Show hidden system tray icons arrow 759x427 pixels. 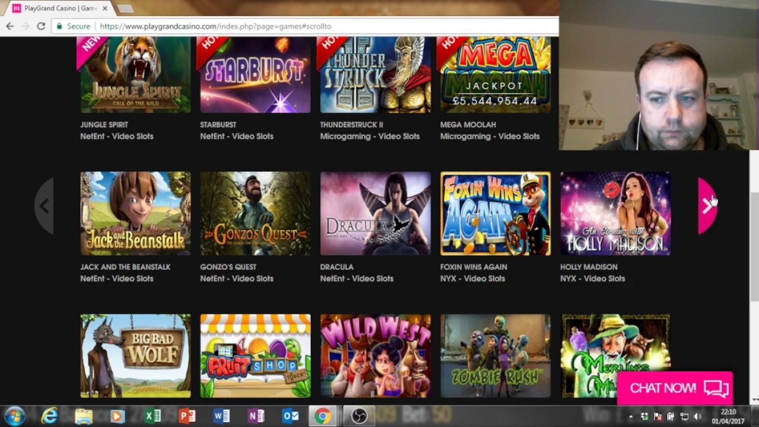point(631,416)
